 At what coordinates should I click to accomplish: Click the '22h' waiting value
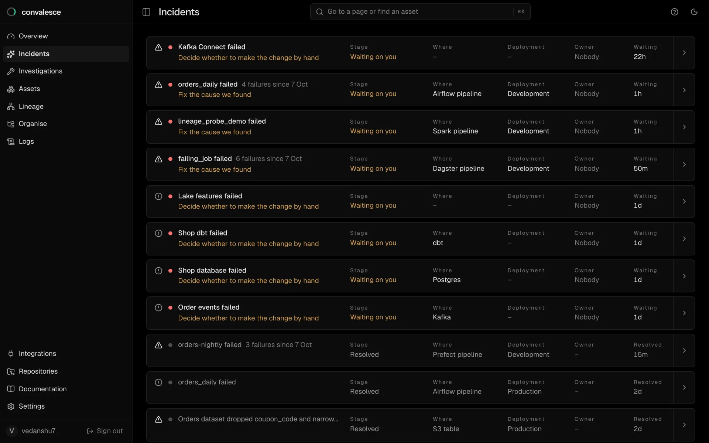click(x=640, y=57)
